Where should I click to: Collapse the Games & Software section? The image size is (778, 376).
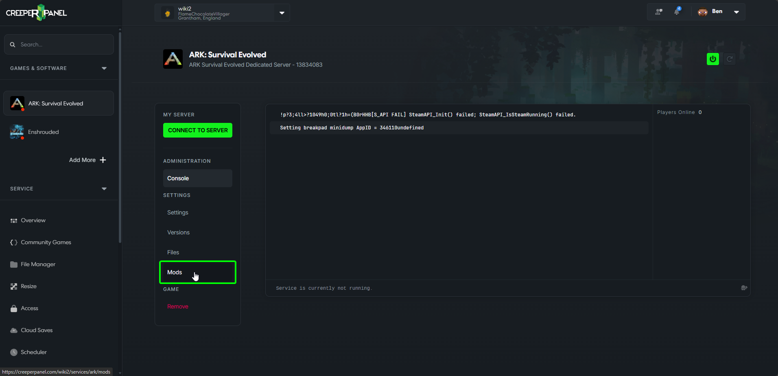click(x=104, y=68)
